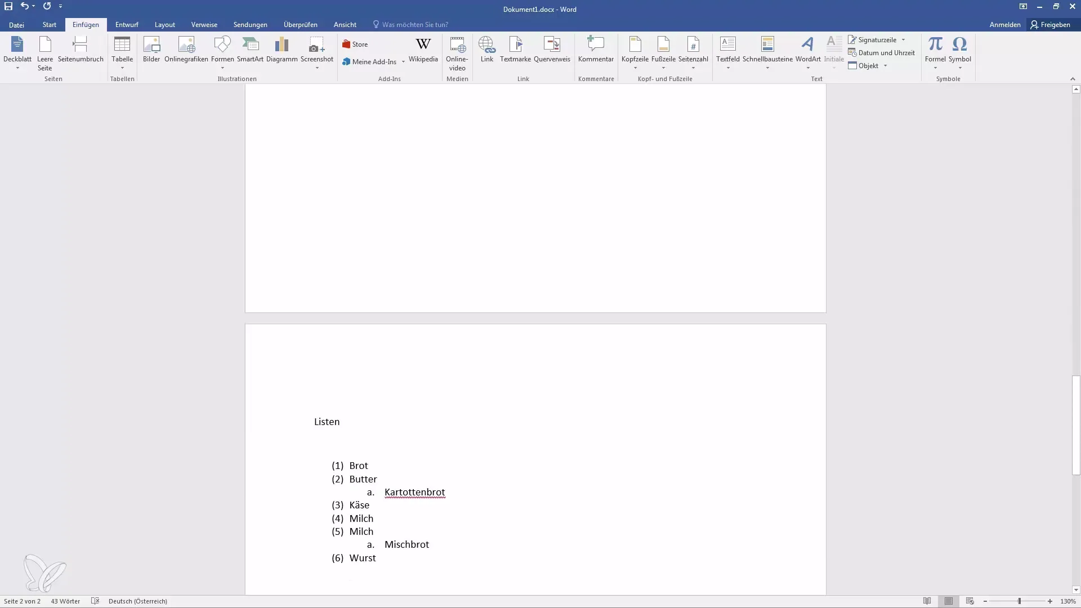
Task: Open the Formen shapes gallery
Action: tap(222, 52)
